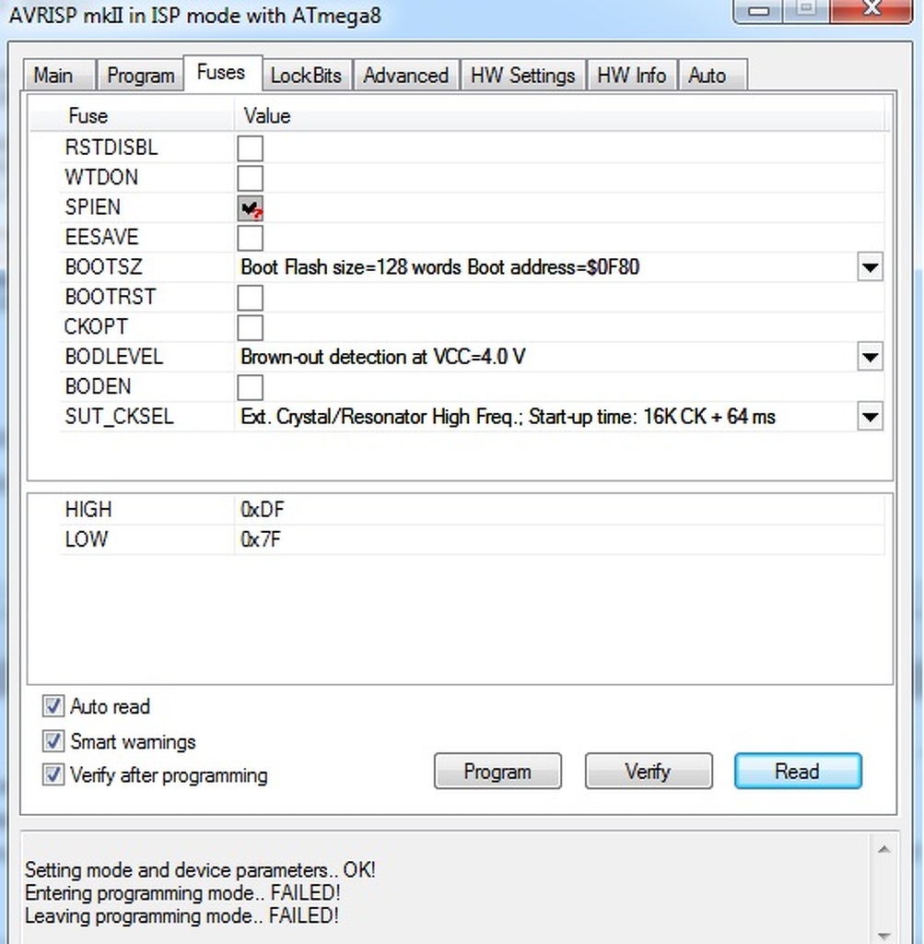Viewport: 924px width, 944px height.
Task: Select the SUT_CKSEL fuse label
Action: (119, 417)
